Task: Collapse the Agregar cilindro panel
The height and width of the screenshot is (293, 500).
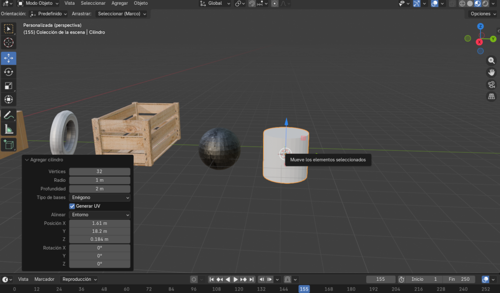Action: (x=27, y=160)
